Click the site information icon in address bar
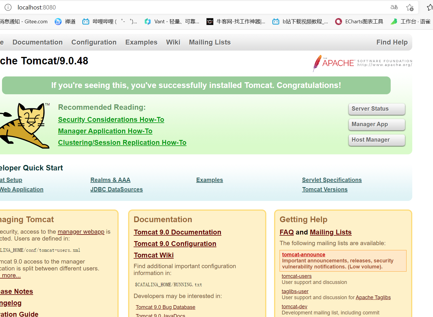Screen dimensions: 433x317 click(x=8, y=7)
